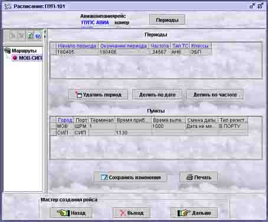The height and width of the screenshot is (222, 268).
Task: Click the maximize frame button in title bar
Action: [260, 6]
